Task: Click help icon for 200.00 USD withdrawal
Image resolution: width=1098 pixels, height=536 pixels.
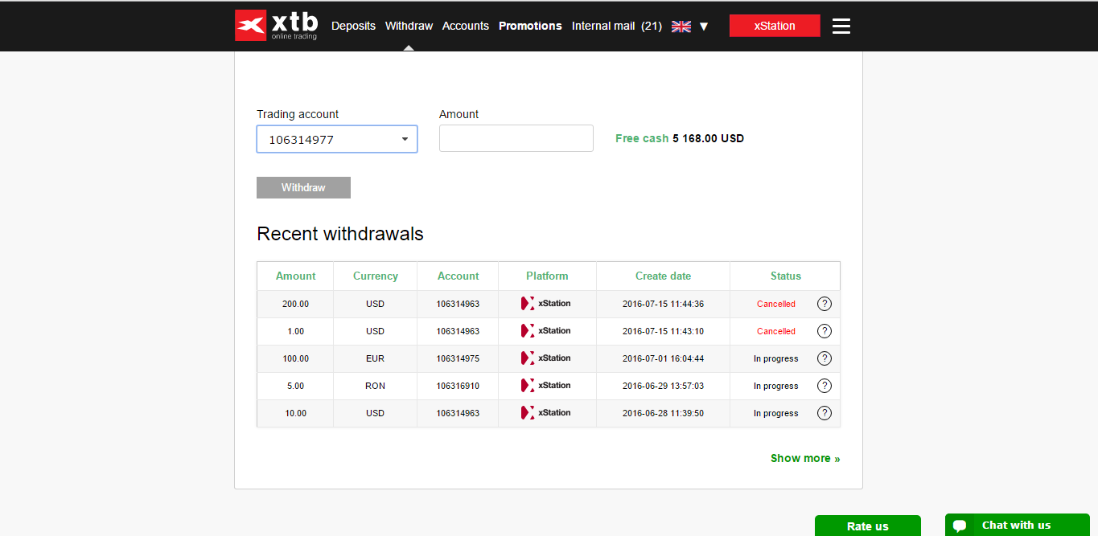Action: click(x=824, y=304)
